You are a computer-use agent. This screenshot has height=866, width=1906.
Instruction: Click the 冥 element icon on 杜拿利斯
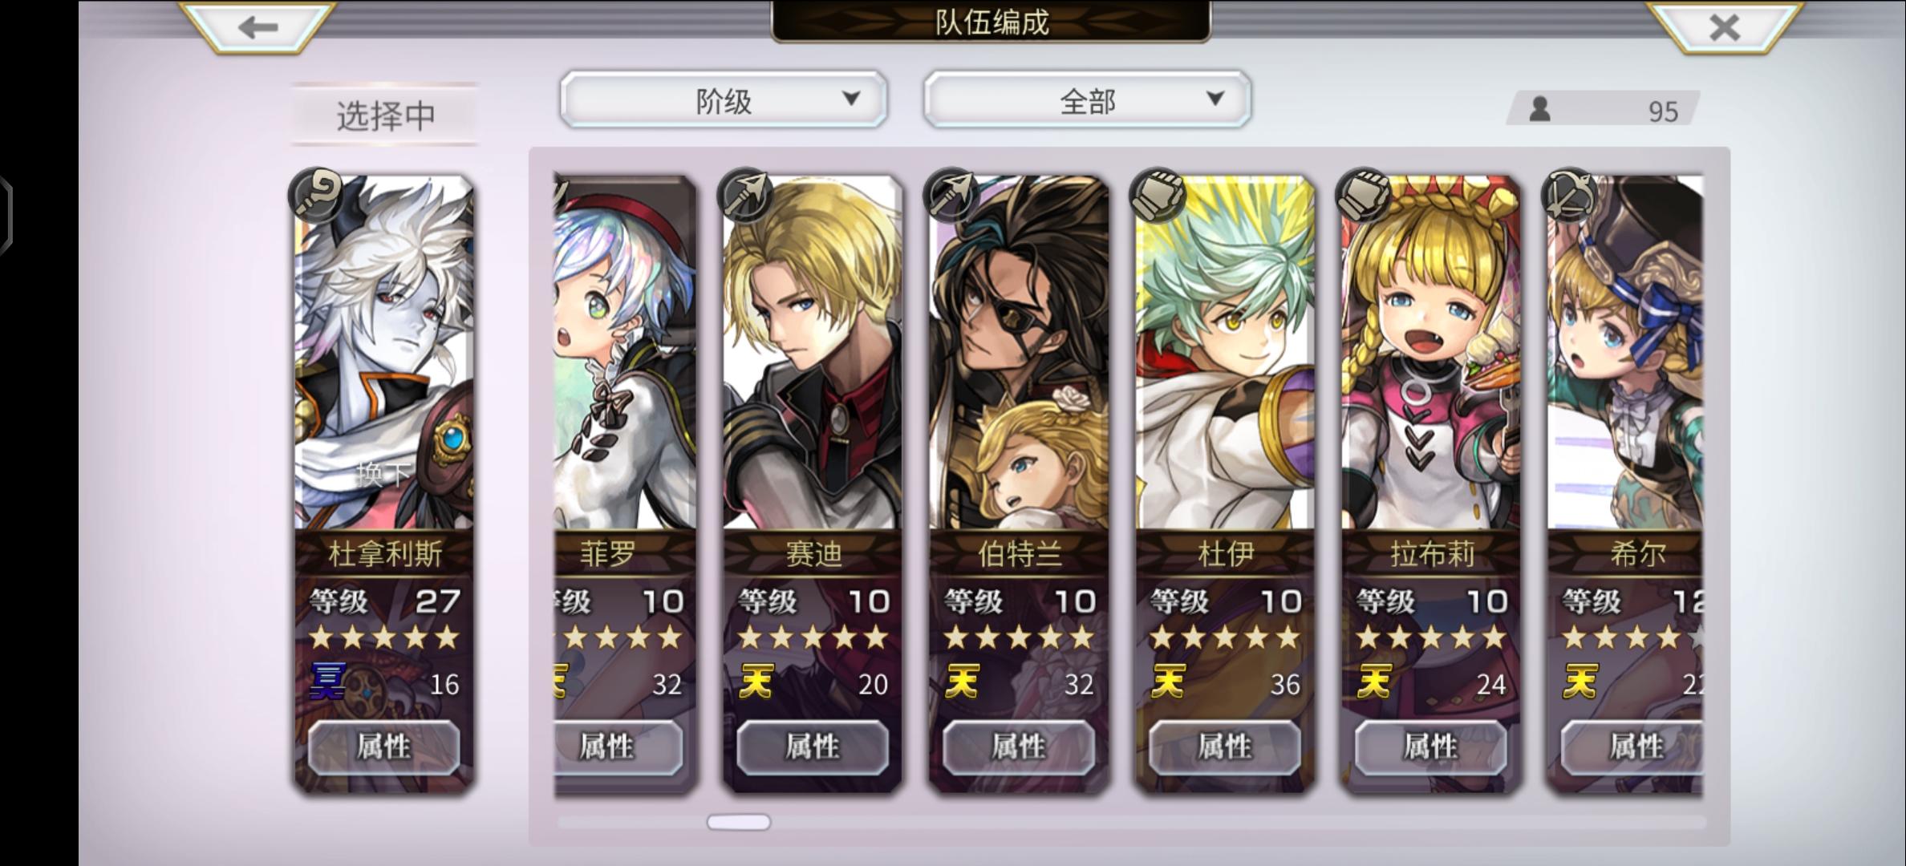pos(327,682)
